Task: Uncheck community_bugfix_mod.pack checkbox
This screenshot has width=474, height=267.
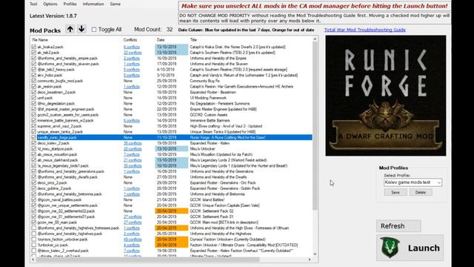Action: 33,81
